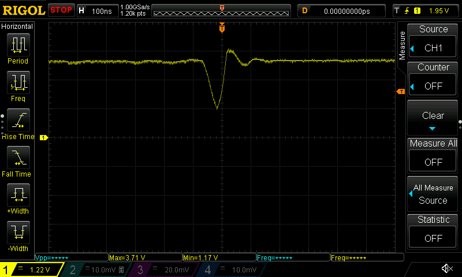This screenshot has width=462, height=277.
Task: Expand the Clear menu arrow
Action: pos(432,129)
